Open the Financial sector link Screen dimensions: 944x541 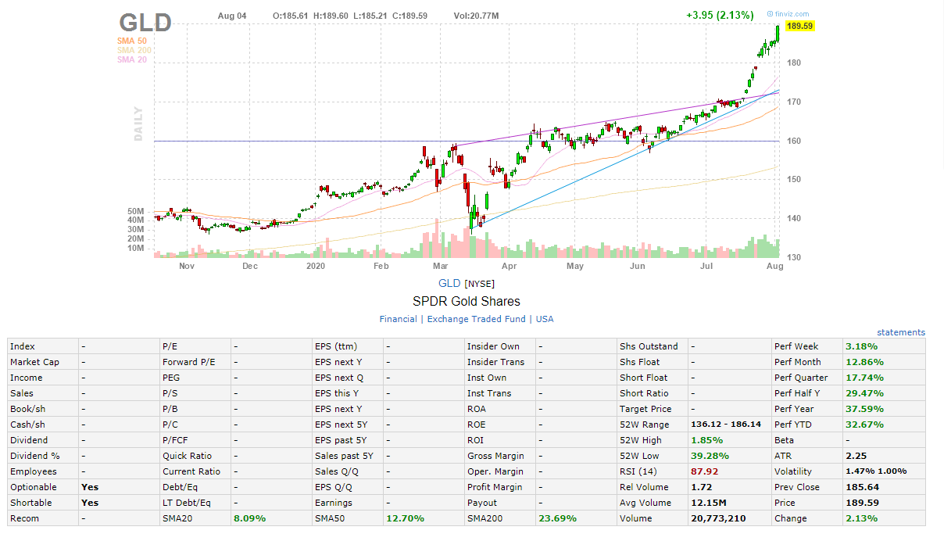point(398,319)
